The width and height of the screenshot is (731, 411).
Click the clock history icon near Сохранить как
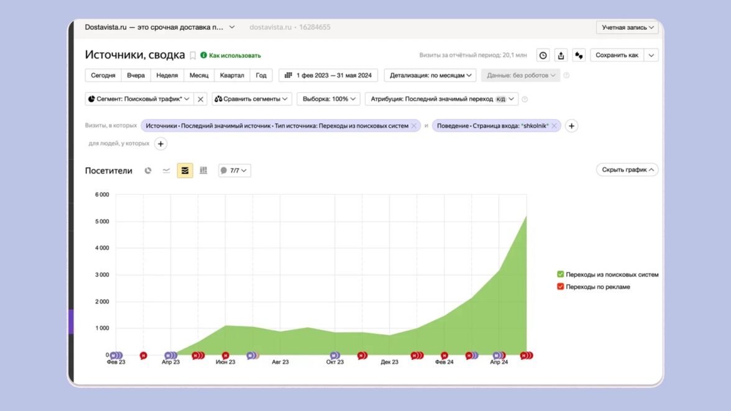[543, 55]
